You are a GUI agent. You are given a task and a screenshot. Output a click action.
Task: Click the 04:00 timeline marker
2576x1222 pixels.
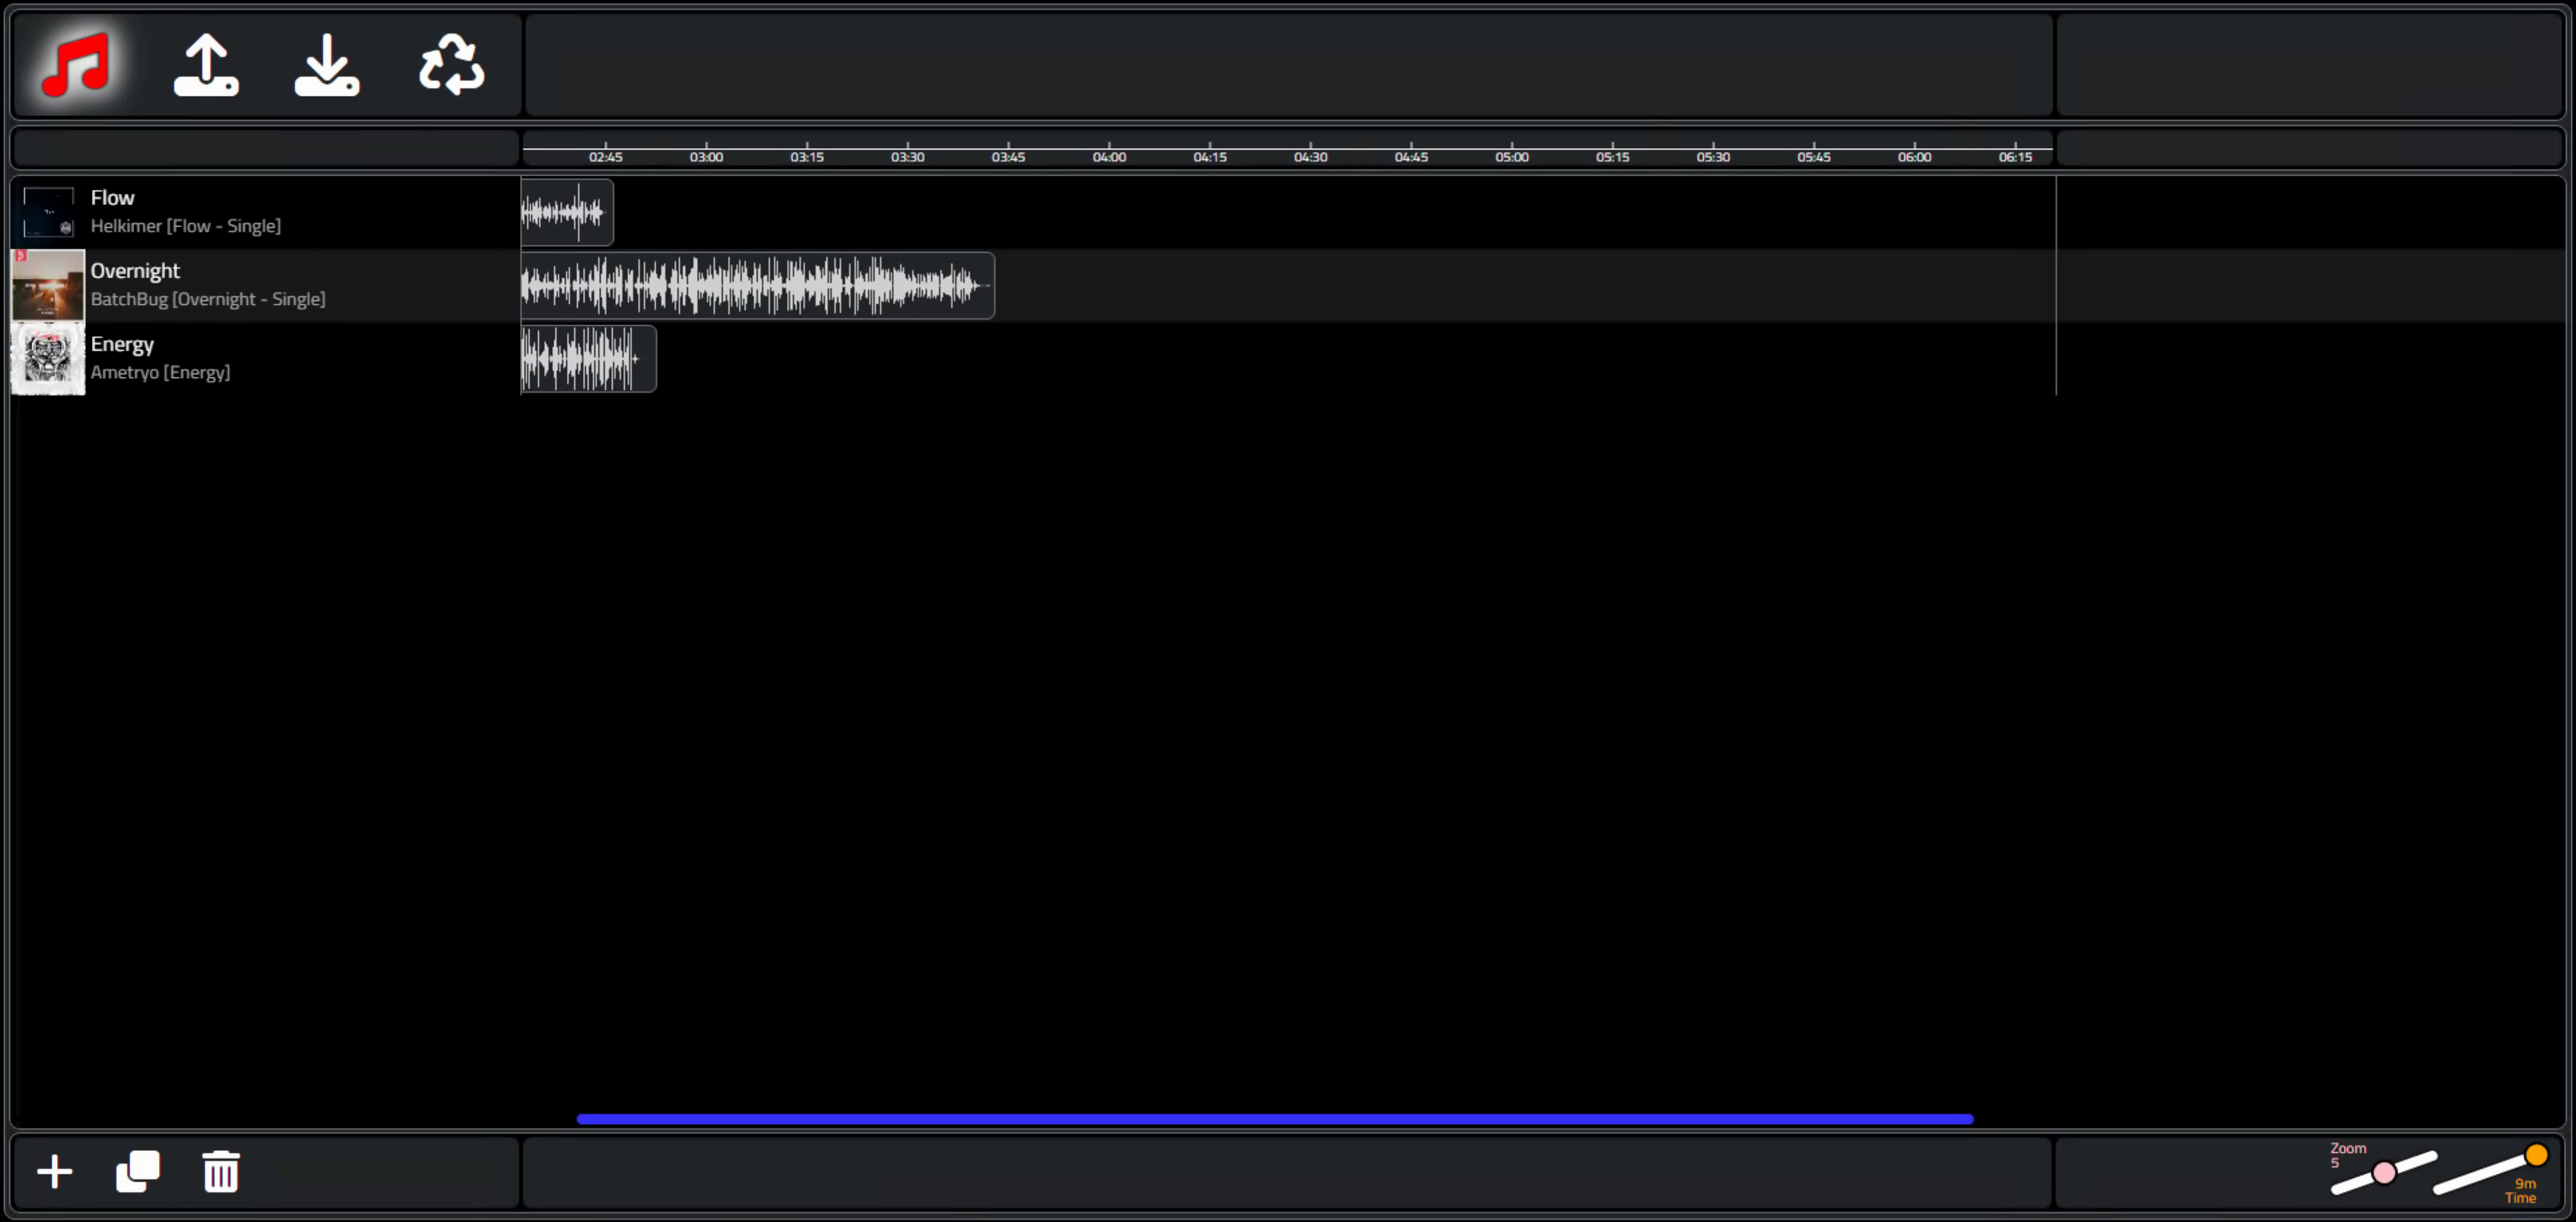coord(1109,157)
